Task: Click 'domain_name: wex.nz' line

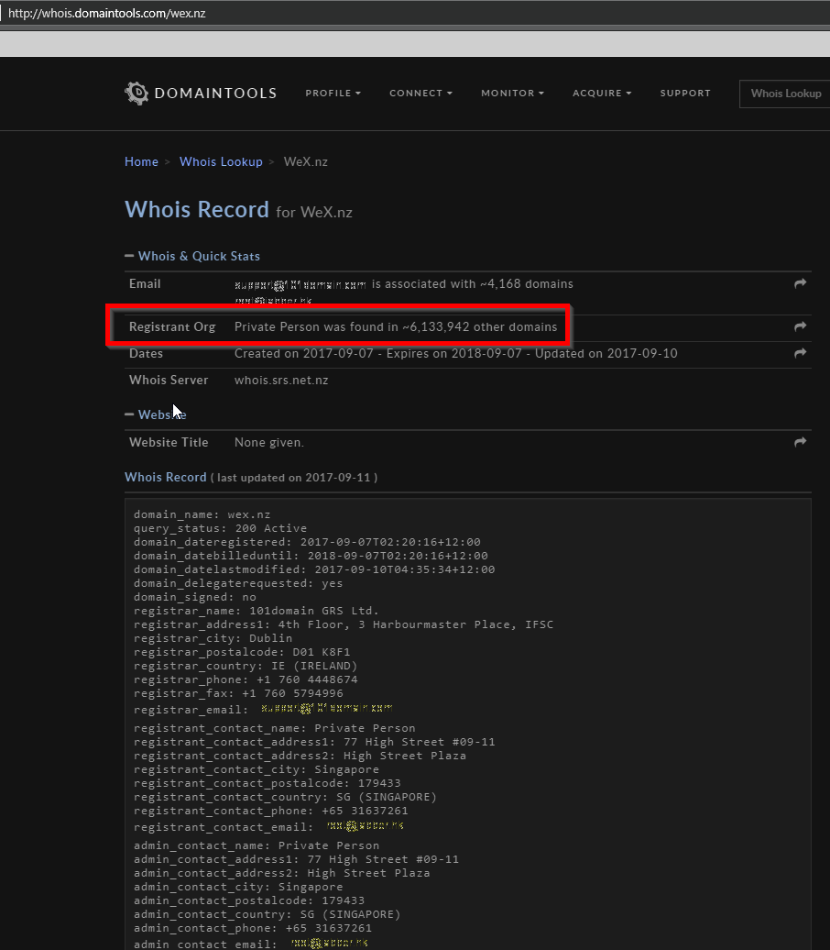Action: [x=202, y=514]
